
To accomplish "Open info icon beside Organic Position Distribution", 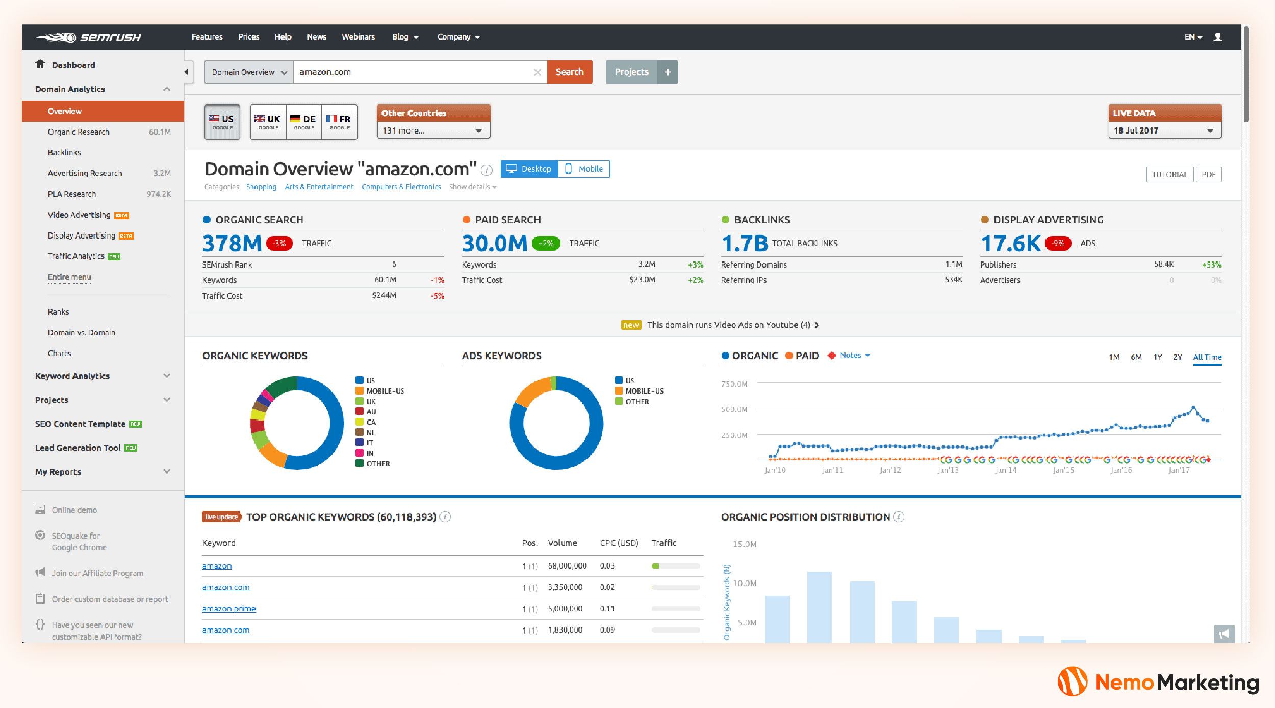I will pyautogui.click(x=899, y=517).
